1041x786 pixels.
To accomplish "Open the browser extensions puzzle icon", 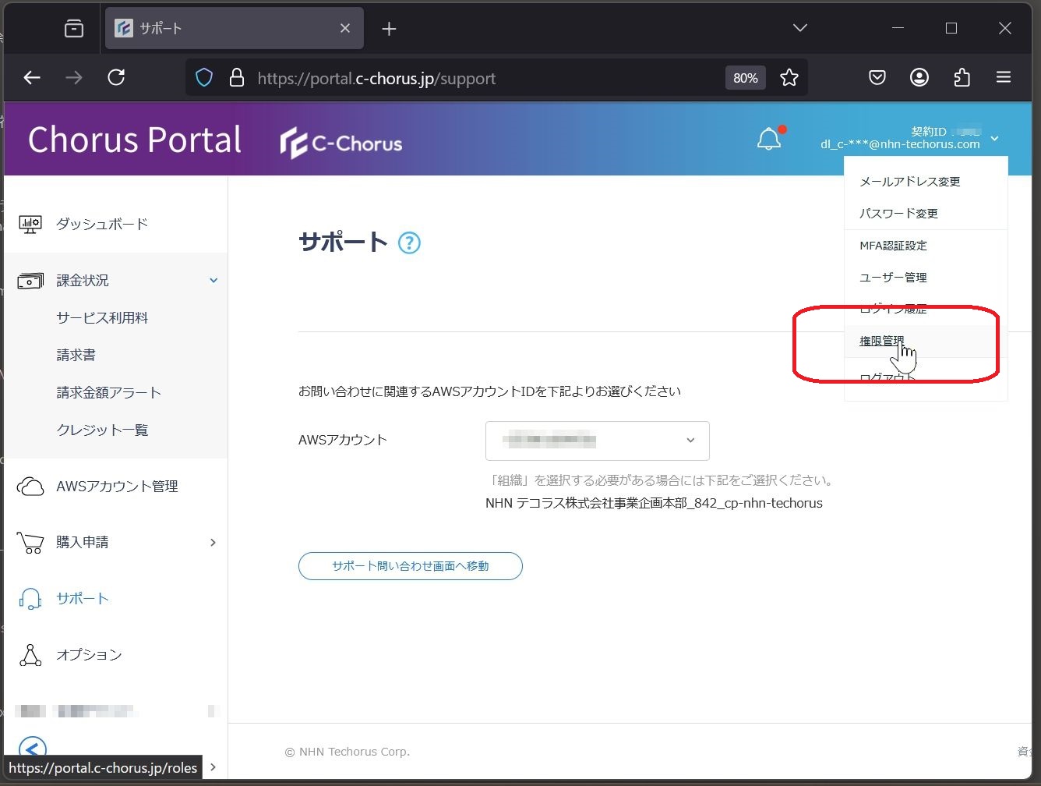I will click(962, 77).
